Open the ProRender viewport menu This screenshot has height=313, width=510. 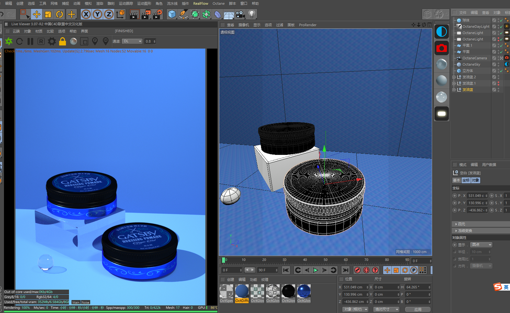click(308, 25)
